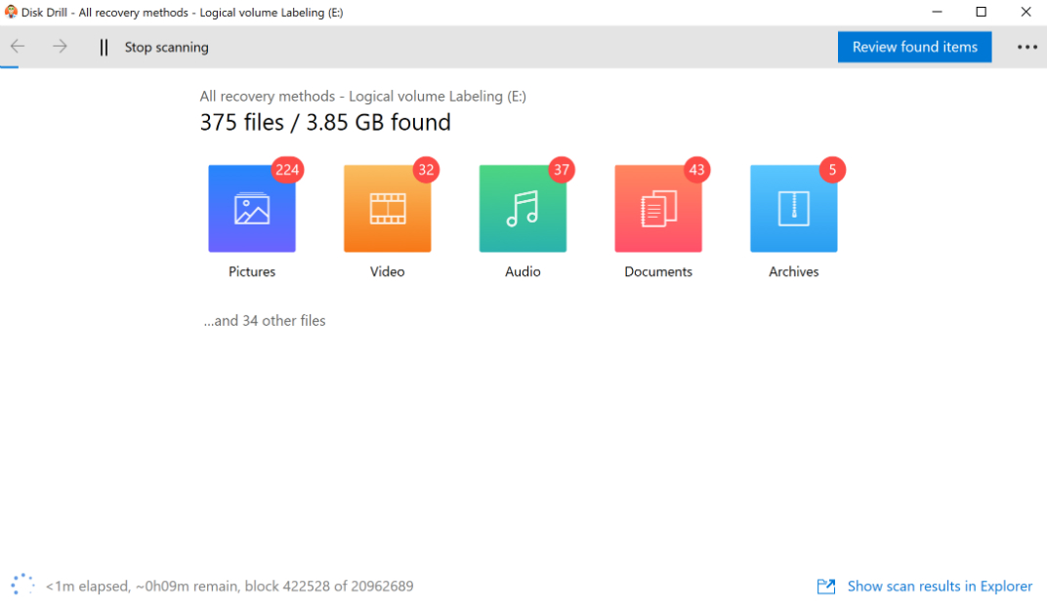Go forward with the right arrow
Image resolution: width=1047 pixels, height=609 pixels.
61,47
